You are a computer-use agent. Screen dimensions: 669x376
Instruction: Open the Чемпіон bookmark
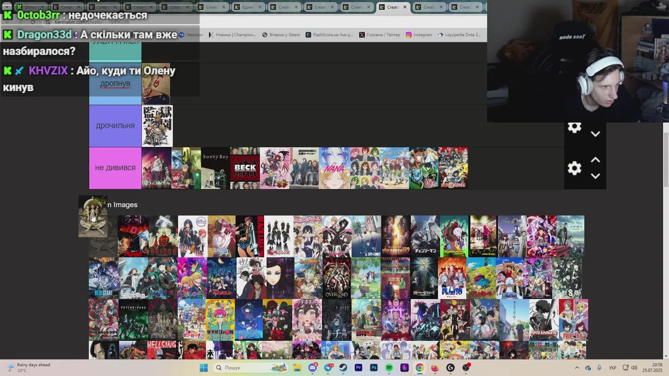pyautogui.click(x=191, y=35)
